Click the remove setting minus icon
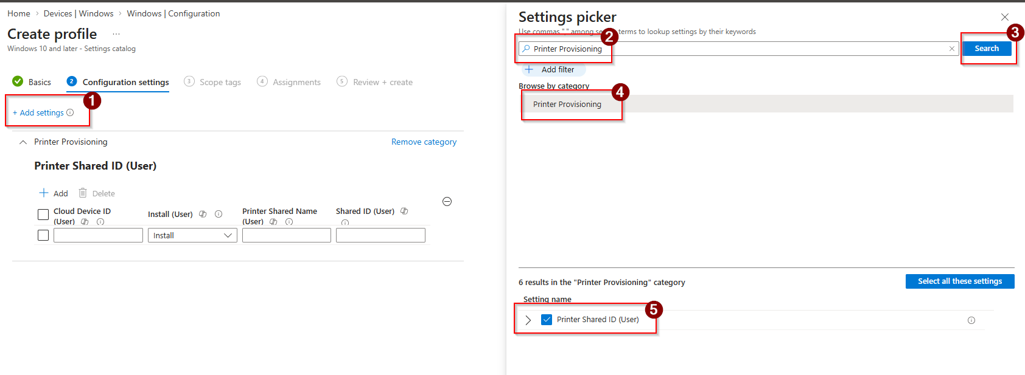Screen dimensions: 1025x375 coord(447,202)
